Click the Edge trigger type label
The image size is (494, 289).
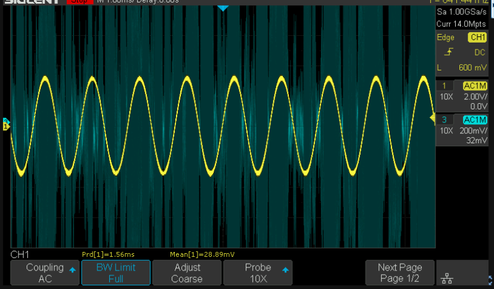tap(446, 38)
